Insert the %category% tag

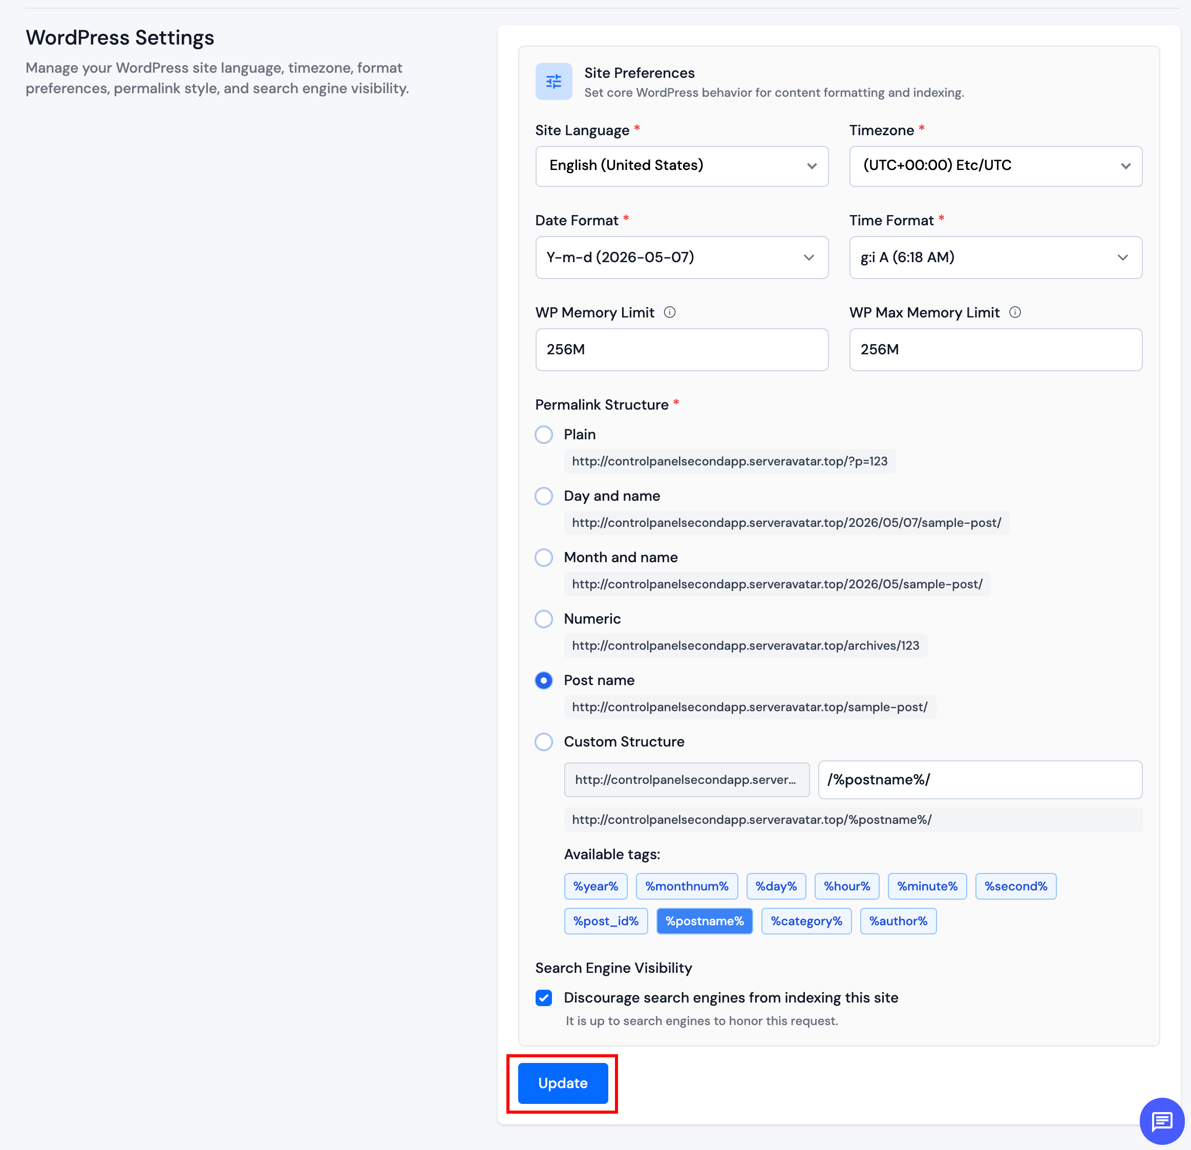(806, 921)
